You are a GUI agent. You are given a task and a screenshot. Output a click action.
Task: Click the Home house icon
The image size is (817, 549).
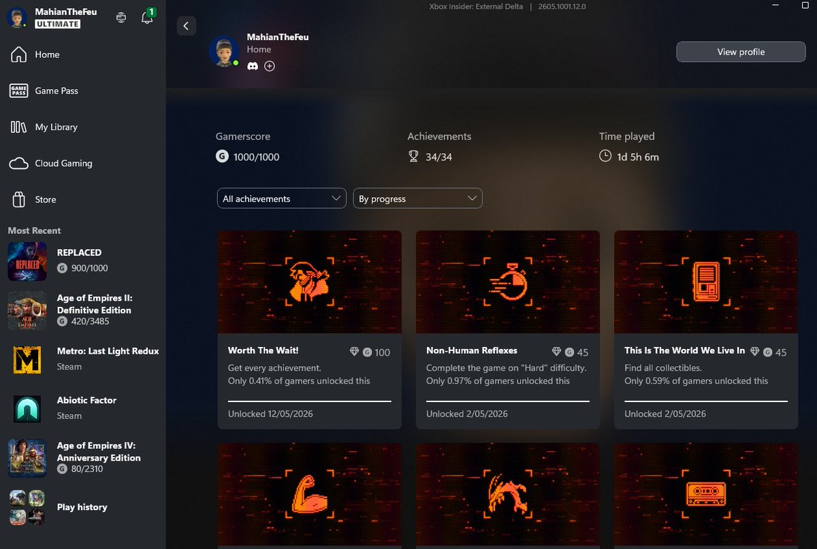[x=18, y=54]
